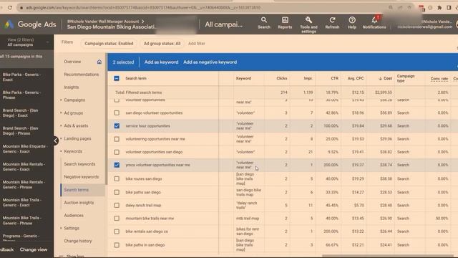Image resolution: width=458 pixels, height=258 pixels.
Task: Open Tools and settings wrench
Action: [x=308, y=24]
